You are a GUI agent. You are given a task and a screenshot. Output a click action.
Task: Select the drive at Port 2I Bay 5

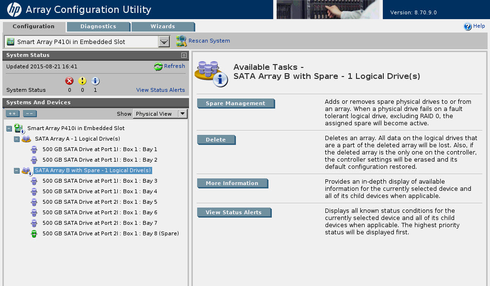coord(100,202)
